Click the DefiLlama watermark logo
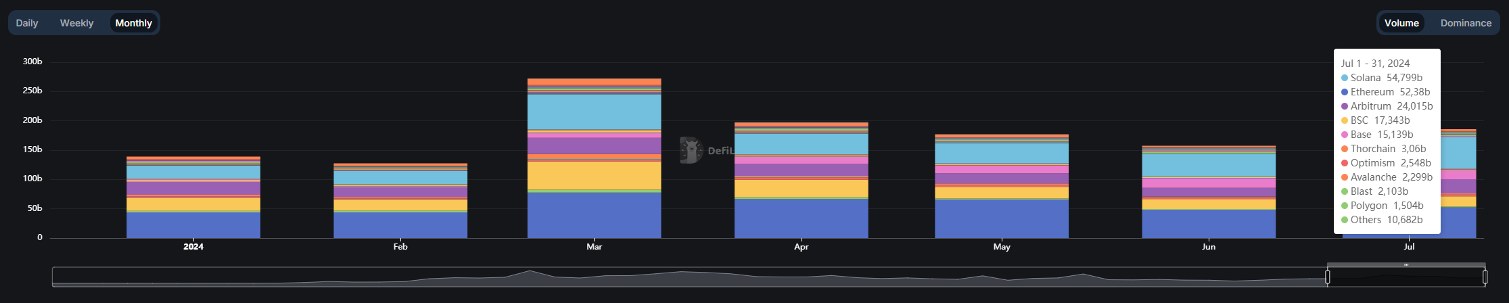This screenshot has height=303, width=1509. (x=691, y=150)
